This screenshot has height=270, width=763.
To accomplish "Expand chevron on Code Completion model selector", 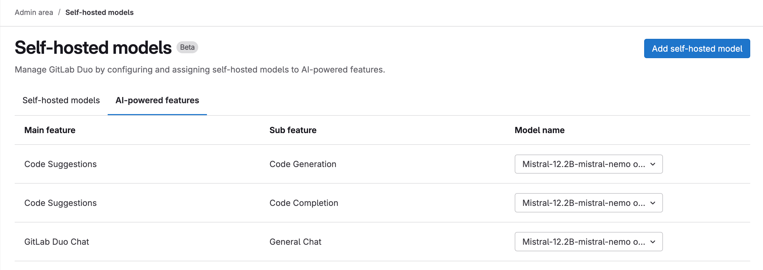I will coord(653,203).
